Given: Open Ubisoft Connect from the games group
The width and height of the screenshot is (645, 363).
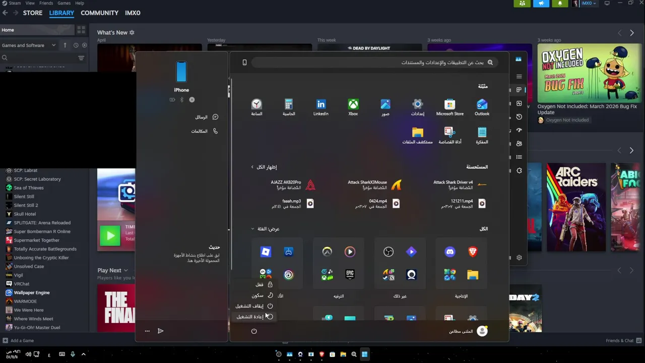Looking at the screenshot, I should [288, 274].
